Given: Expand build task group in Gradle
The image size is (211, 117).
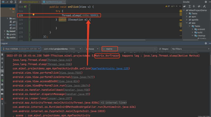Looking at the screenshot, I should [x=192, y=32].
